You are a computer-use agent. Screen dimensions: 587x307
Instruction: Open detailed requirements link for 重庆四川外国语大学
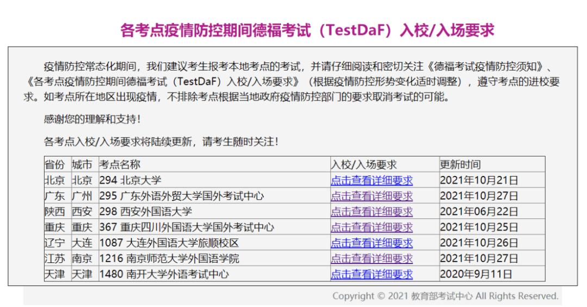pos(371,228)
